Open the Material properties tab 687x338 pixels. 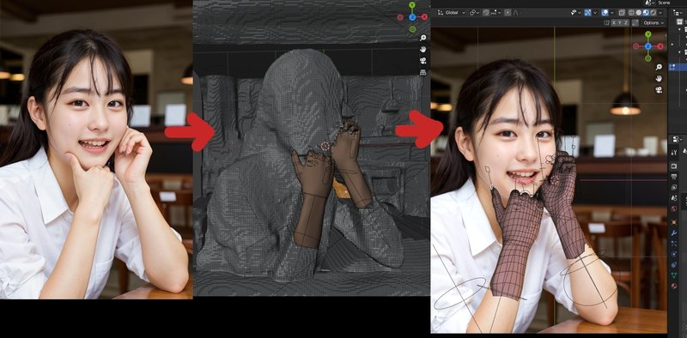[x=674, y=286]
